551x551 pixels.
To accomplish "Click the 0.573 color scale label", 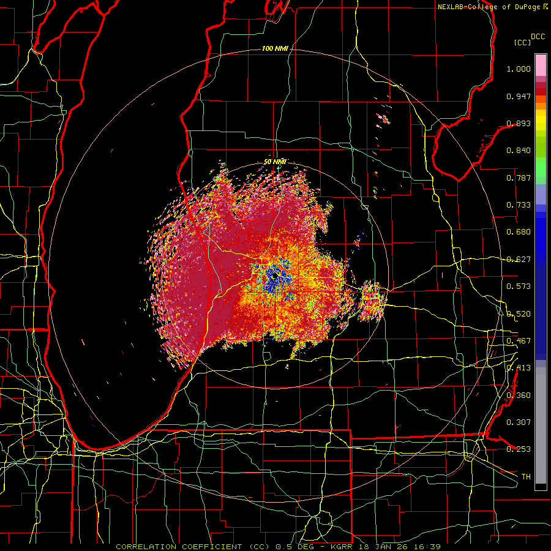I will tap(519, 287).
